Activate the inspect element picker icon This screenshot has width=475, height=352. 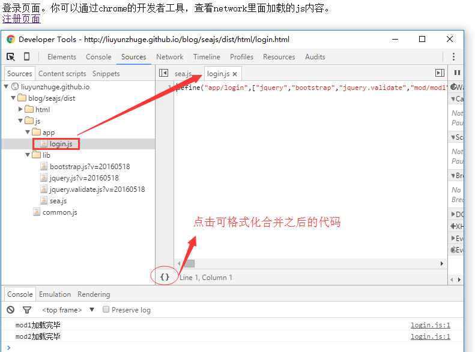(x=11, y=56)
